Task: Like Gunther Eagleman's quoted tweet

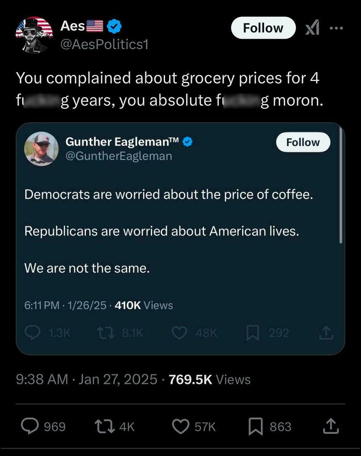Action: (179, 333)
